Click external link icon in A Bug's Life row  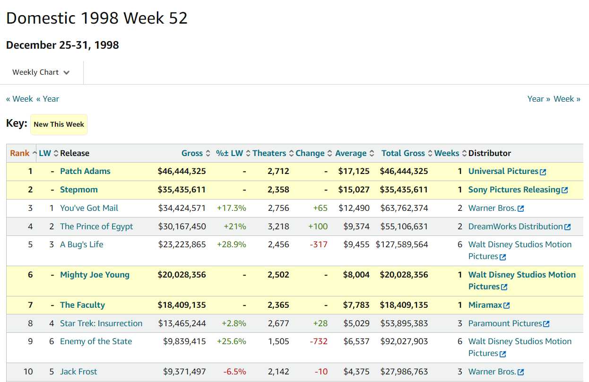pyautogui.click(x=503, y=257)
